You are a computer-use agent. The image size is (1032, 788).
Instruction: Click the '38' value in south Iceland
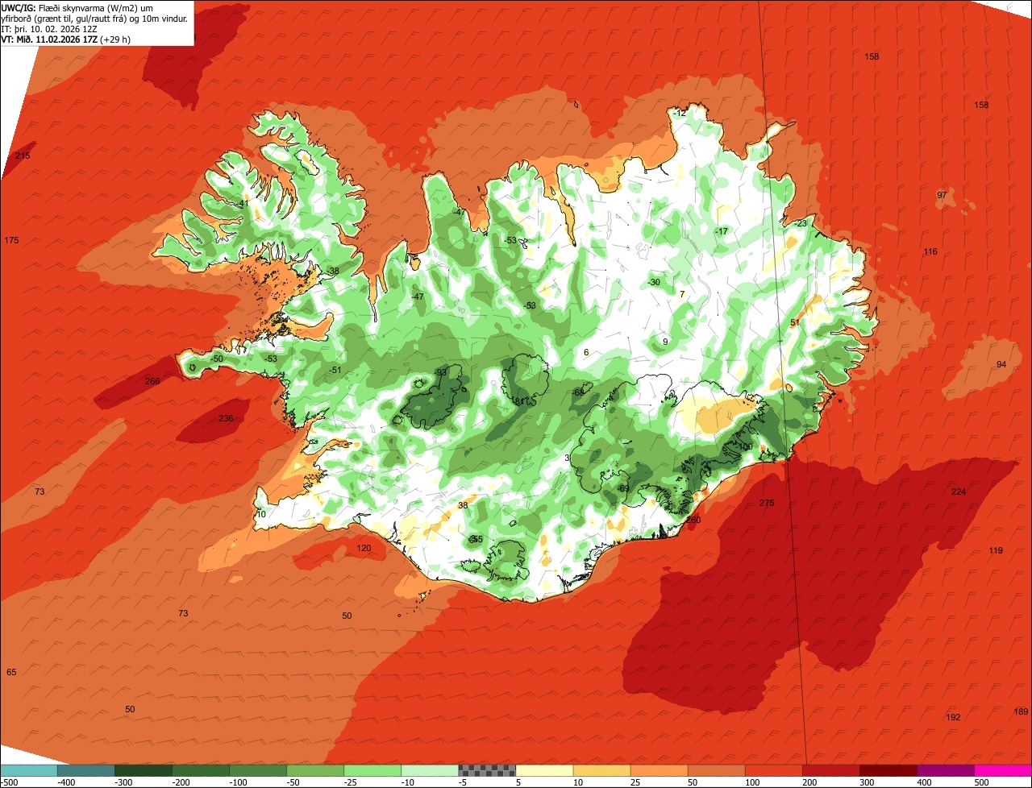pos(463,505)
